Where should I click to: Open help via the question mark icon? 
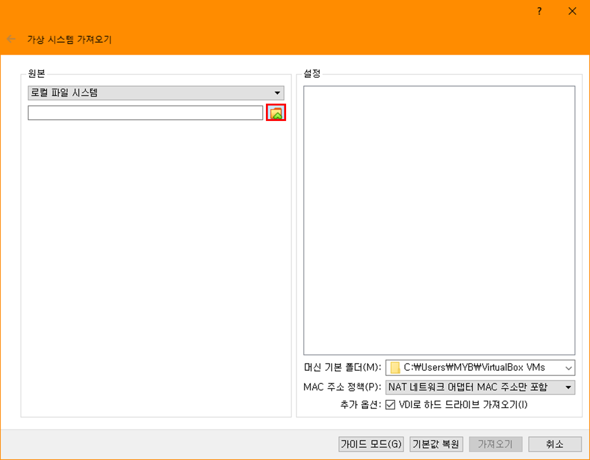coord(539,11)
